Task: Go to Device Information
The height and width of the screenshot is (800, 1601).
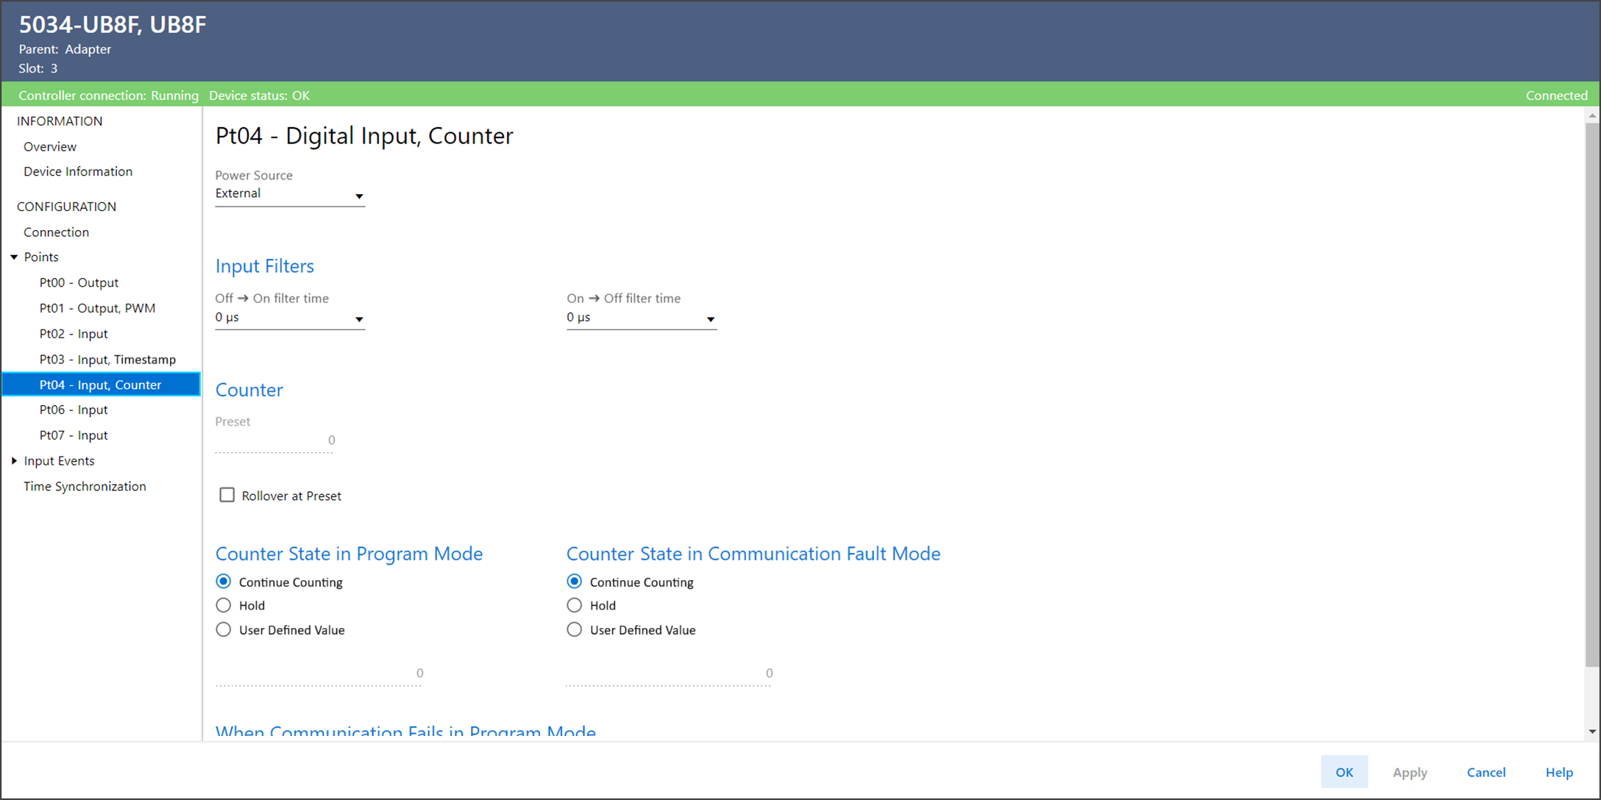Action: pos(78,172)
